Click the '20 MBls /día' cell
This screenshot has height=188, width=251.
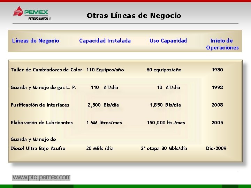100,149
